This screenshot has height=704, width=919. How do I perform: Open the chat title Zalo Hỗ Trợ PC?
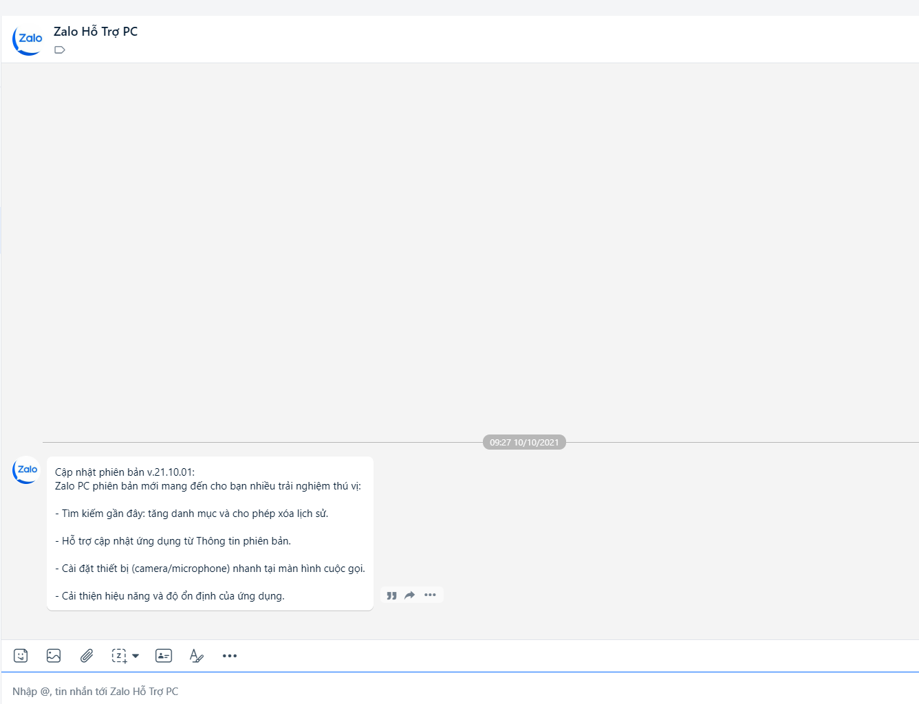click(96, 32)
